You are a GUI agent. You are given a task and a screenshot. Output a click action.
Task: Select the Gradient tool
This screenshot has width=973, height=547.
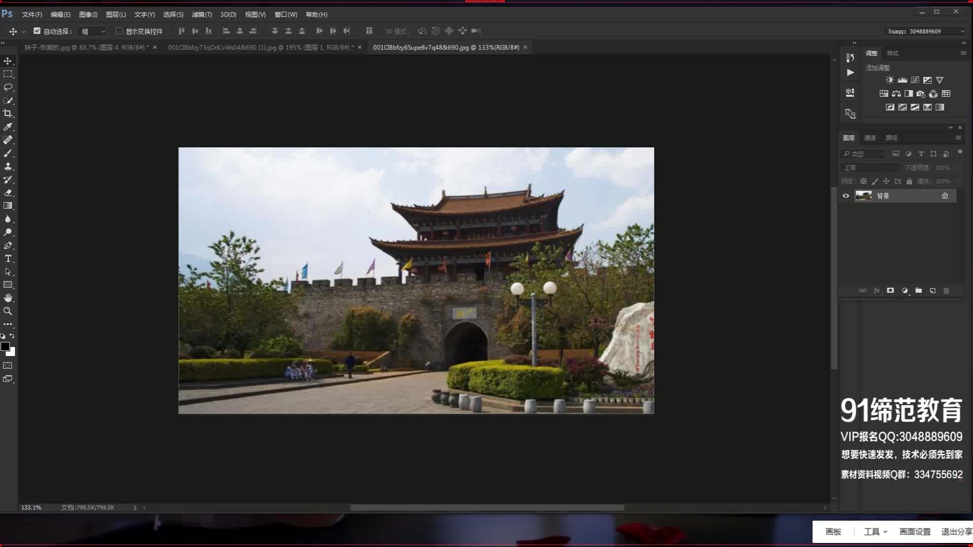pyautogui.click(x=8, y=206)
